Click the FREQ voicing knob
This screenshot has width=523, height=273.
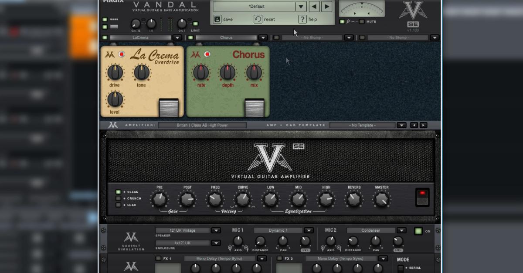[x=215, y=200]
